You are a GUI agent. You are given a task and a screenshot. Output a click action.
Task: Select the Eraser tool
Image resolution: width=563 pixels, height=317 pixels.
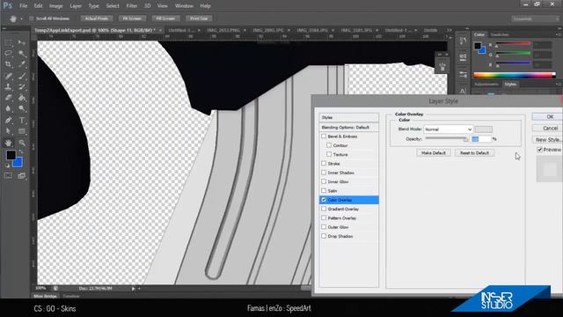pos(8,98)
